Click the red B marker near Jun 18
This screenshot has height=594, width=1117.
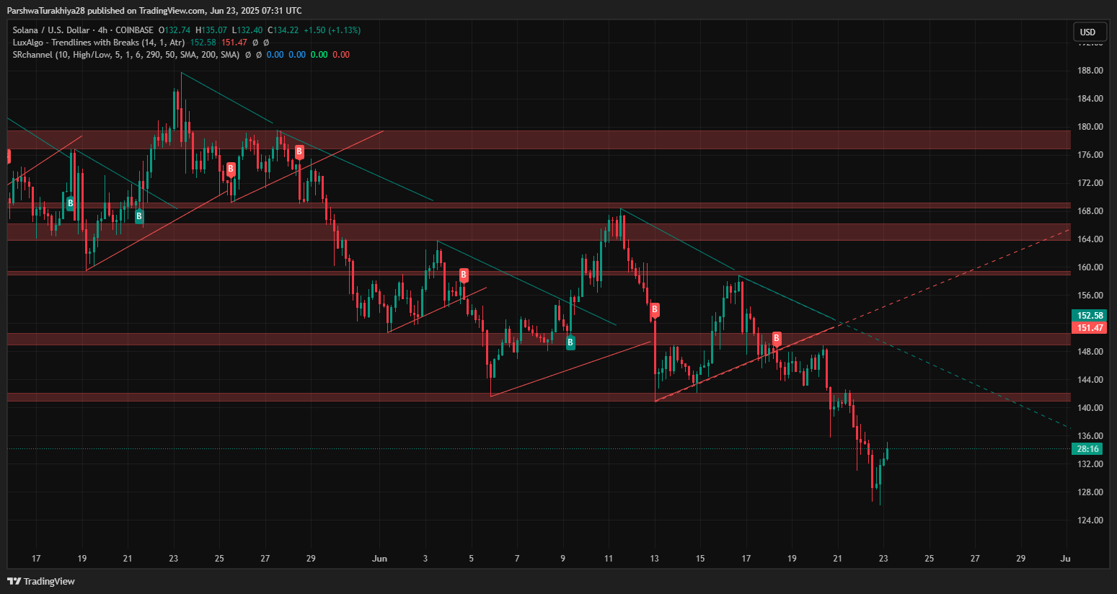[x=777, y=338]
